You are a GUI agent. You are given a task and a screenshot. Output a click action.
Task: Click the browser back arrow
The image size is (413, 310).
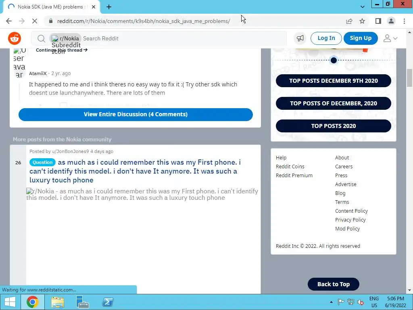click(x=9, y=21)
